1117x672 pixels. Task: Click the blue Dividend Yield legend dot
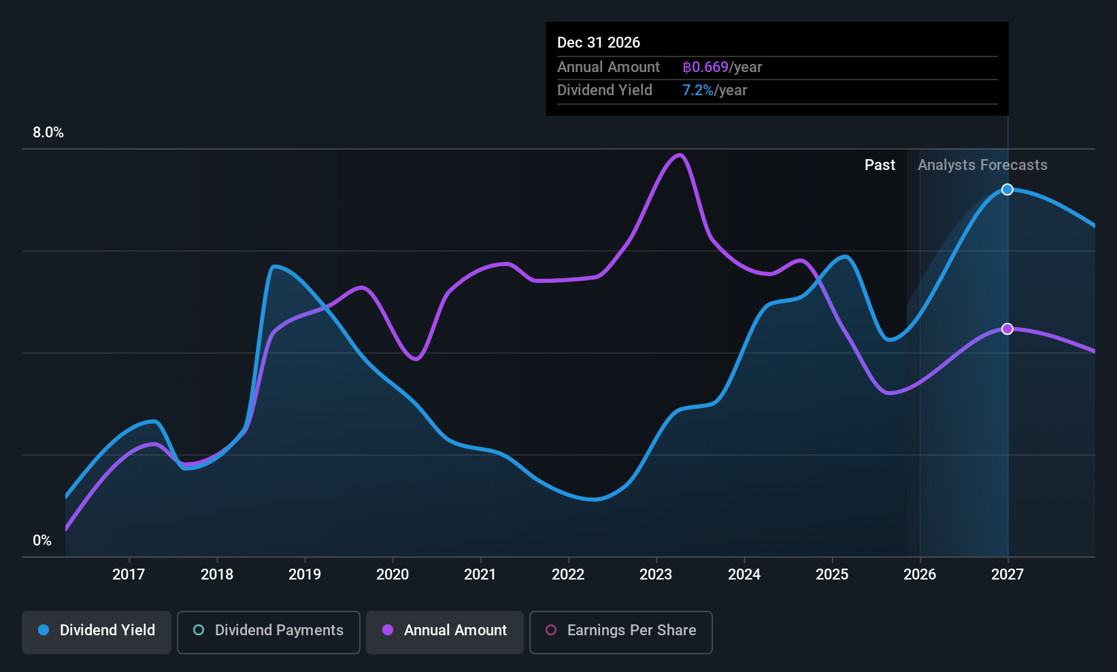coord(43,631)
